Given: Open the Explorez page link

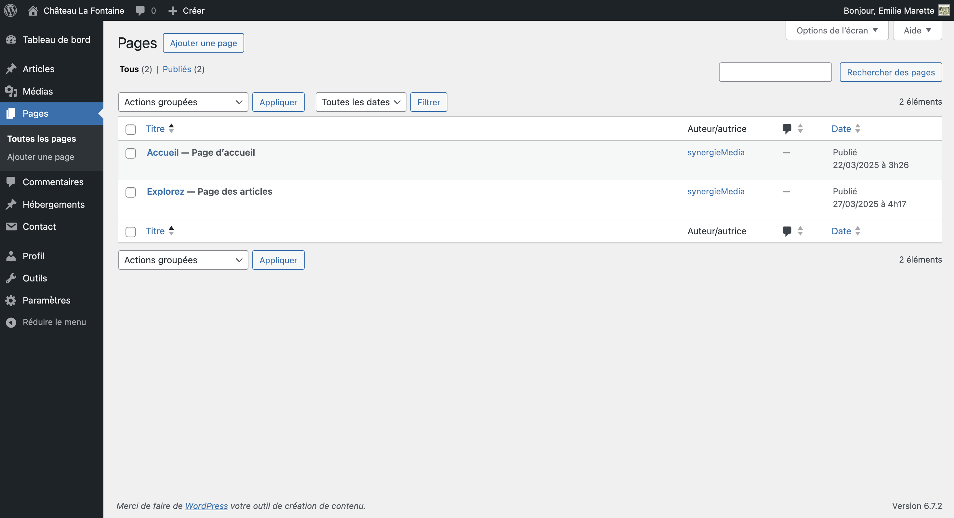Looking at the screenshot, I should click(x=165, y=191).
